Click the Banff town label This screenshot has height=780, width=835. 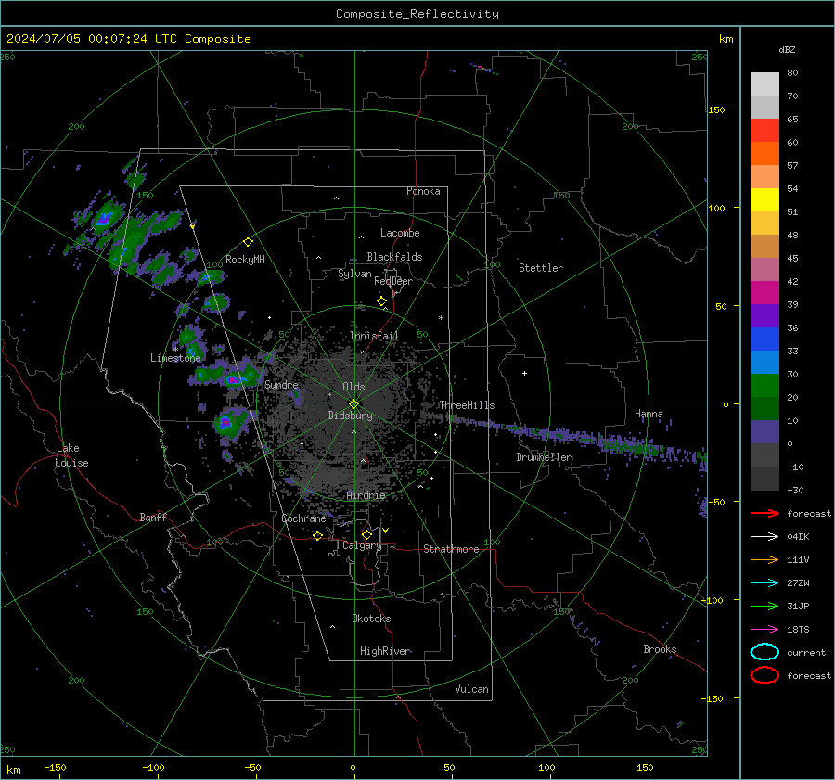coord(153,518)
